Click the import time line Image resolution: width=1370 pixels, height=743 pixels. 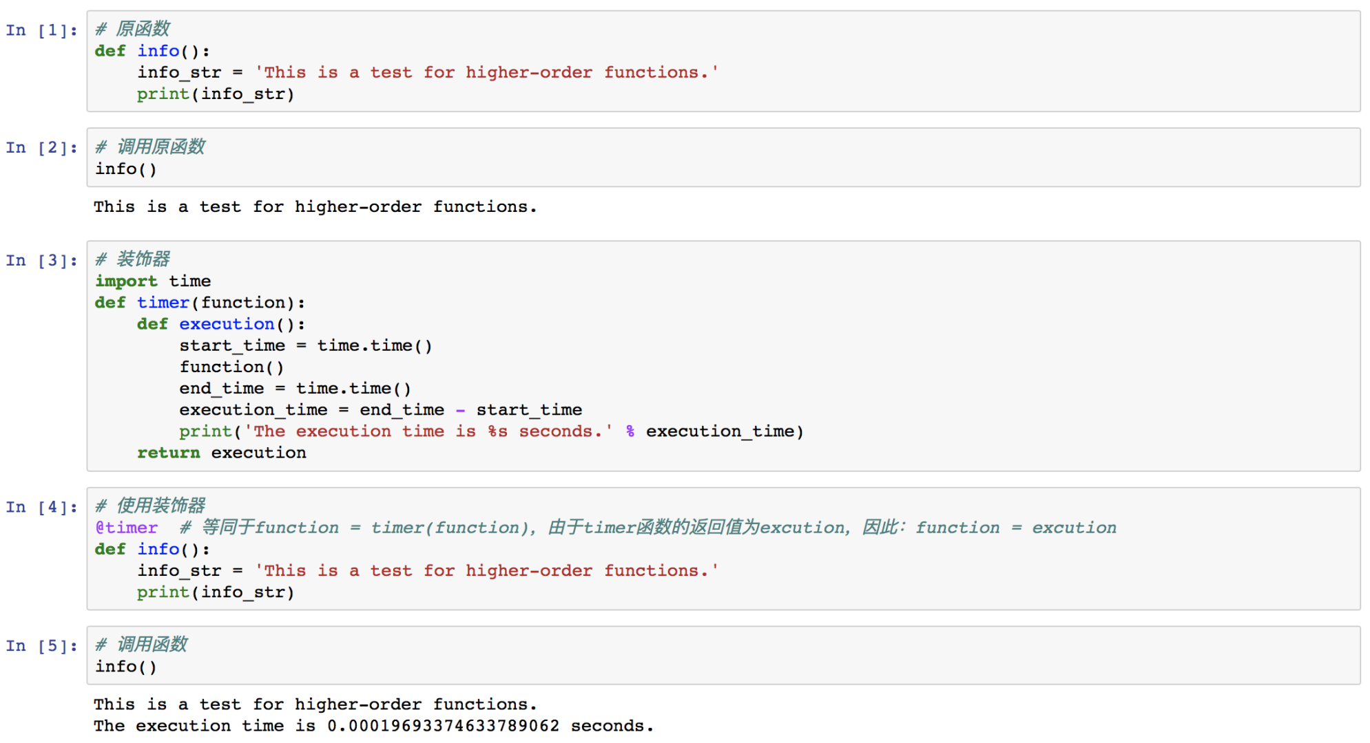click(x=153, y=281)
